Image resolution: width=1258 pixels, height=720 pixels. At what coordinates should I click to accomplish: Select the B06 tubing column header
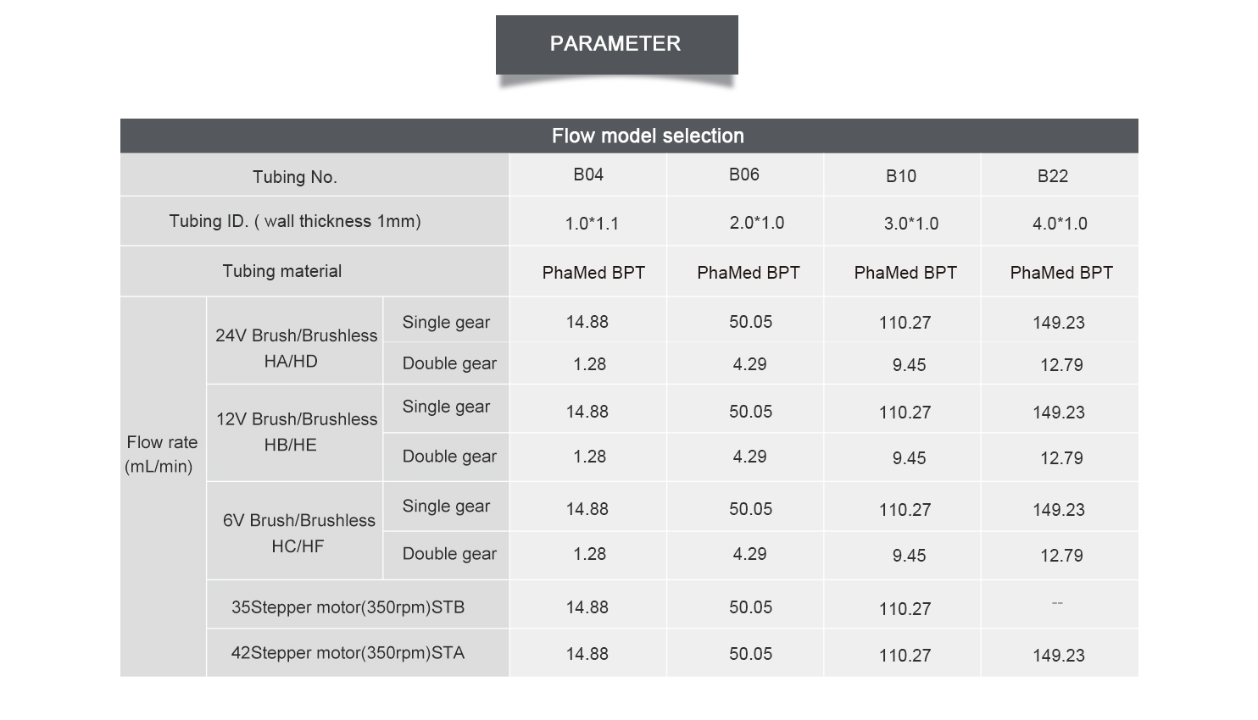pos(744,174)
